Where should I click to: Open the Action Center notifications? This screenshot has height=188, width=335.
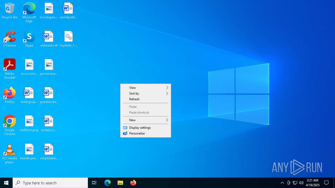pyautogui.click(x=326, y=183)
